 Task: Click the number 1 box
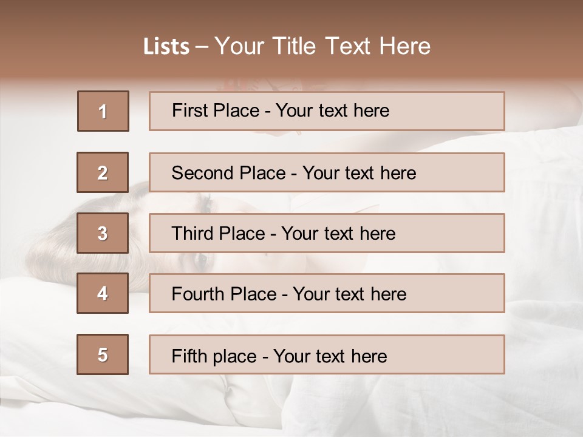103,111
